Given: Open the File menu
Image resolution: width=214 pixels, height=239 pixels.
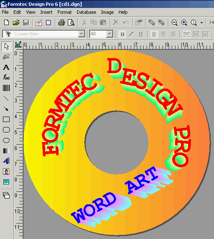Looking at the screenshot, I should coord(5,12).
